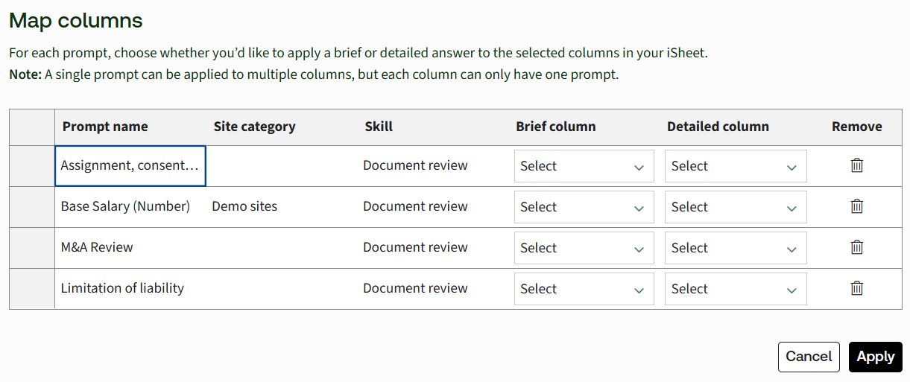The width and height of the screenshot is (910, 382).
Task: Remove the Base Salary (Number) prompt
Action: 856,206
